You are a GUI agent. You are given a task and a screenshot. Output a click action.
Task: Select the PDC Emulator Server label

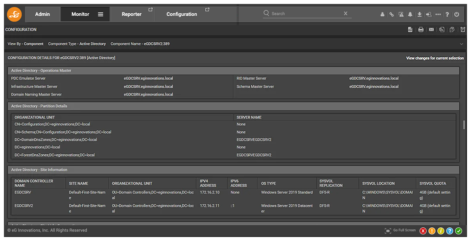(x=28, y=79)
